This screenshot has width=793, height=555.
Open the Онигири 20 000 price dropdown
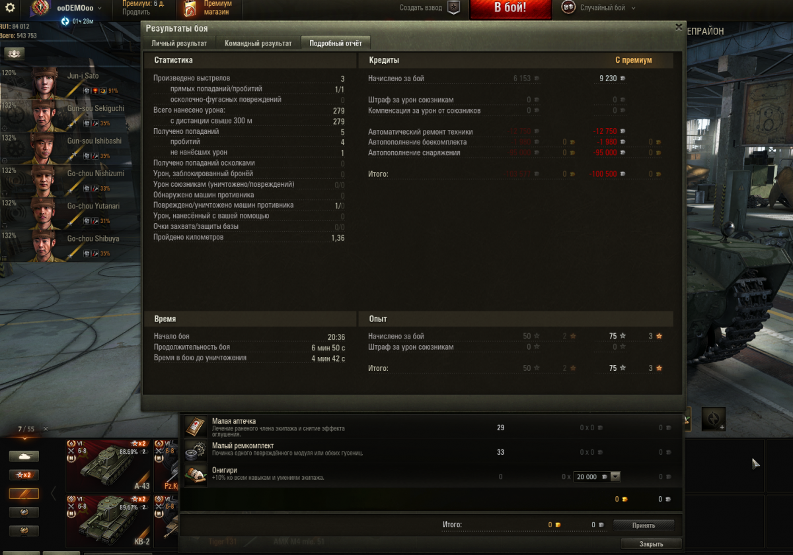pos(615,476)
